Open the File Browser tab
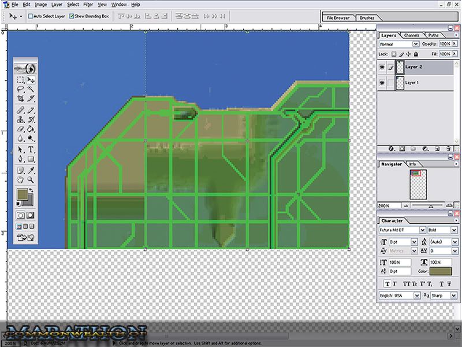Screen dimensions: 462x347 338,18
